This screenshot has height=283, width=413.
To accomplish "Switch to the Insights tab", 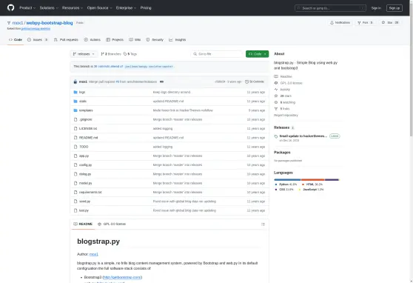I will (178, 40).
